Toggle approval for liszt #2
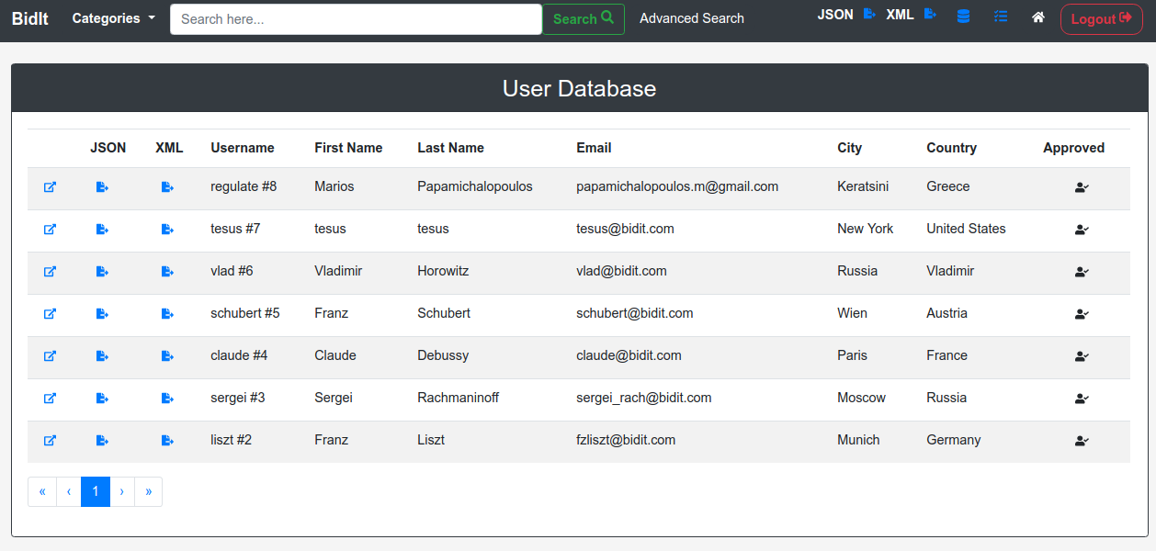Viewport: 1156px width, 551px height. click(1082, 441)
